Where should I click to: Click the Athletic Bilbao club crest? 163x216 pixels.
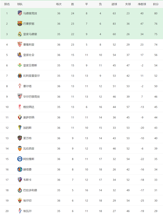click(x=20, y=96)
